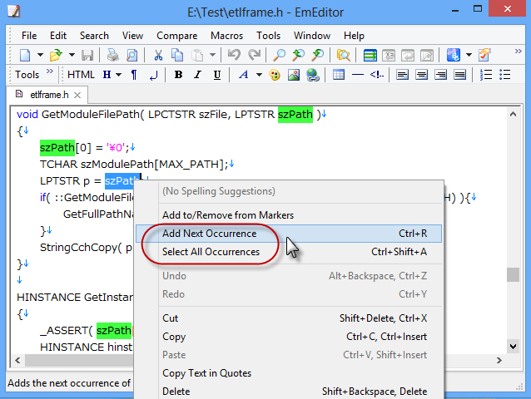Insert horizontal line icon
The height and width of the screenshot is (399, 531).
(358, 75)
